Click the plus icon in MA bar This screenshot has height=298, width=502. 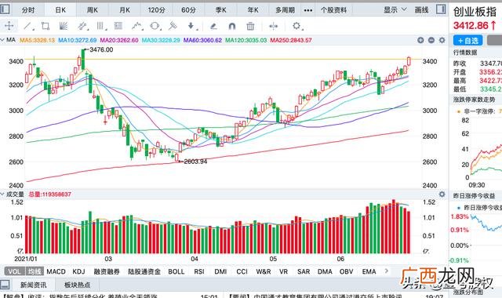(x=420, y=40)
